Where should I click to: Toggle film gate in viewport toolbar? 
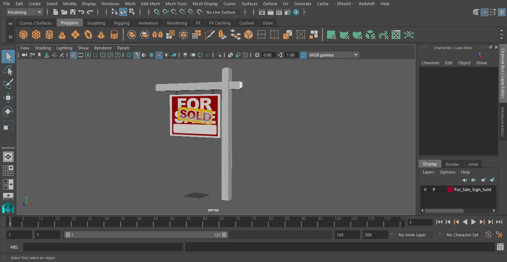(81, 55)
